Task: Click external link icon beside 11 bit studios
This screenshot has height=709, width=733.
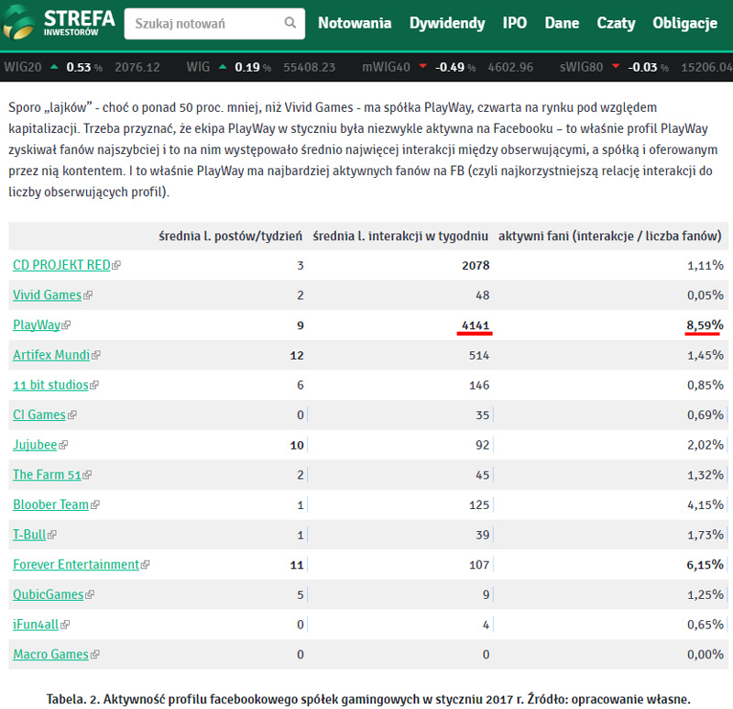Action: 94,385
